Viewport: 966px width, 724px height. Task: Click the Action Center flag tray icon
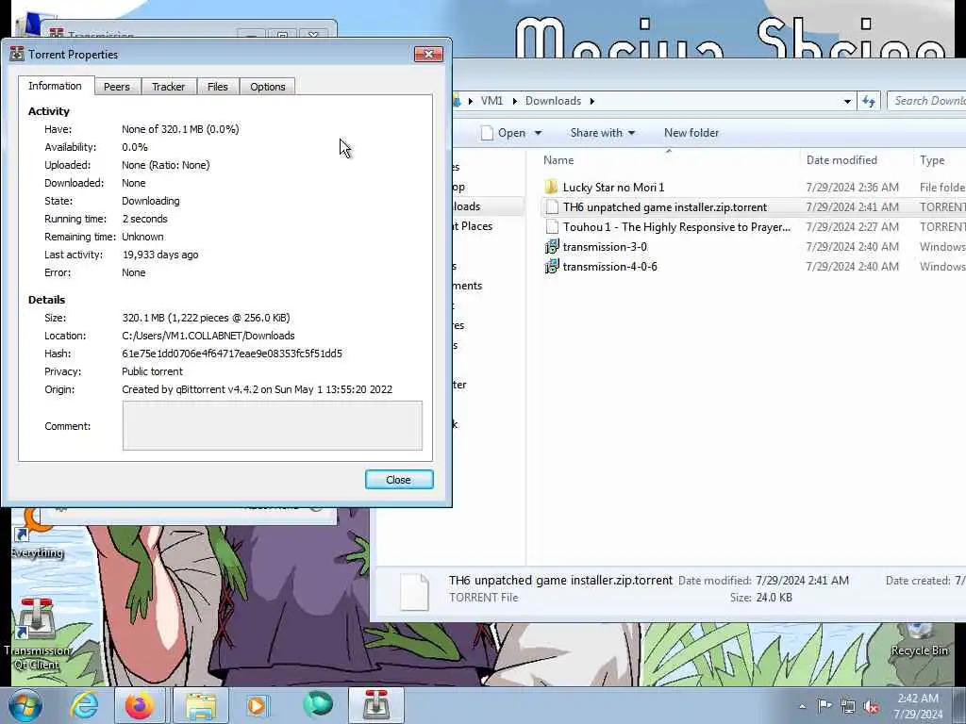point(824,706)
